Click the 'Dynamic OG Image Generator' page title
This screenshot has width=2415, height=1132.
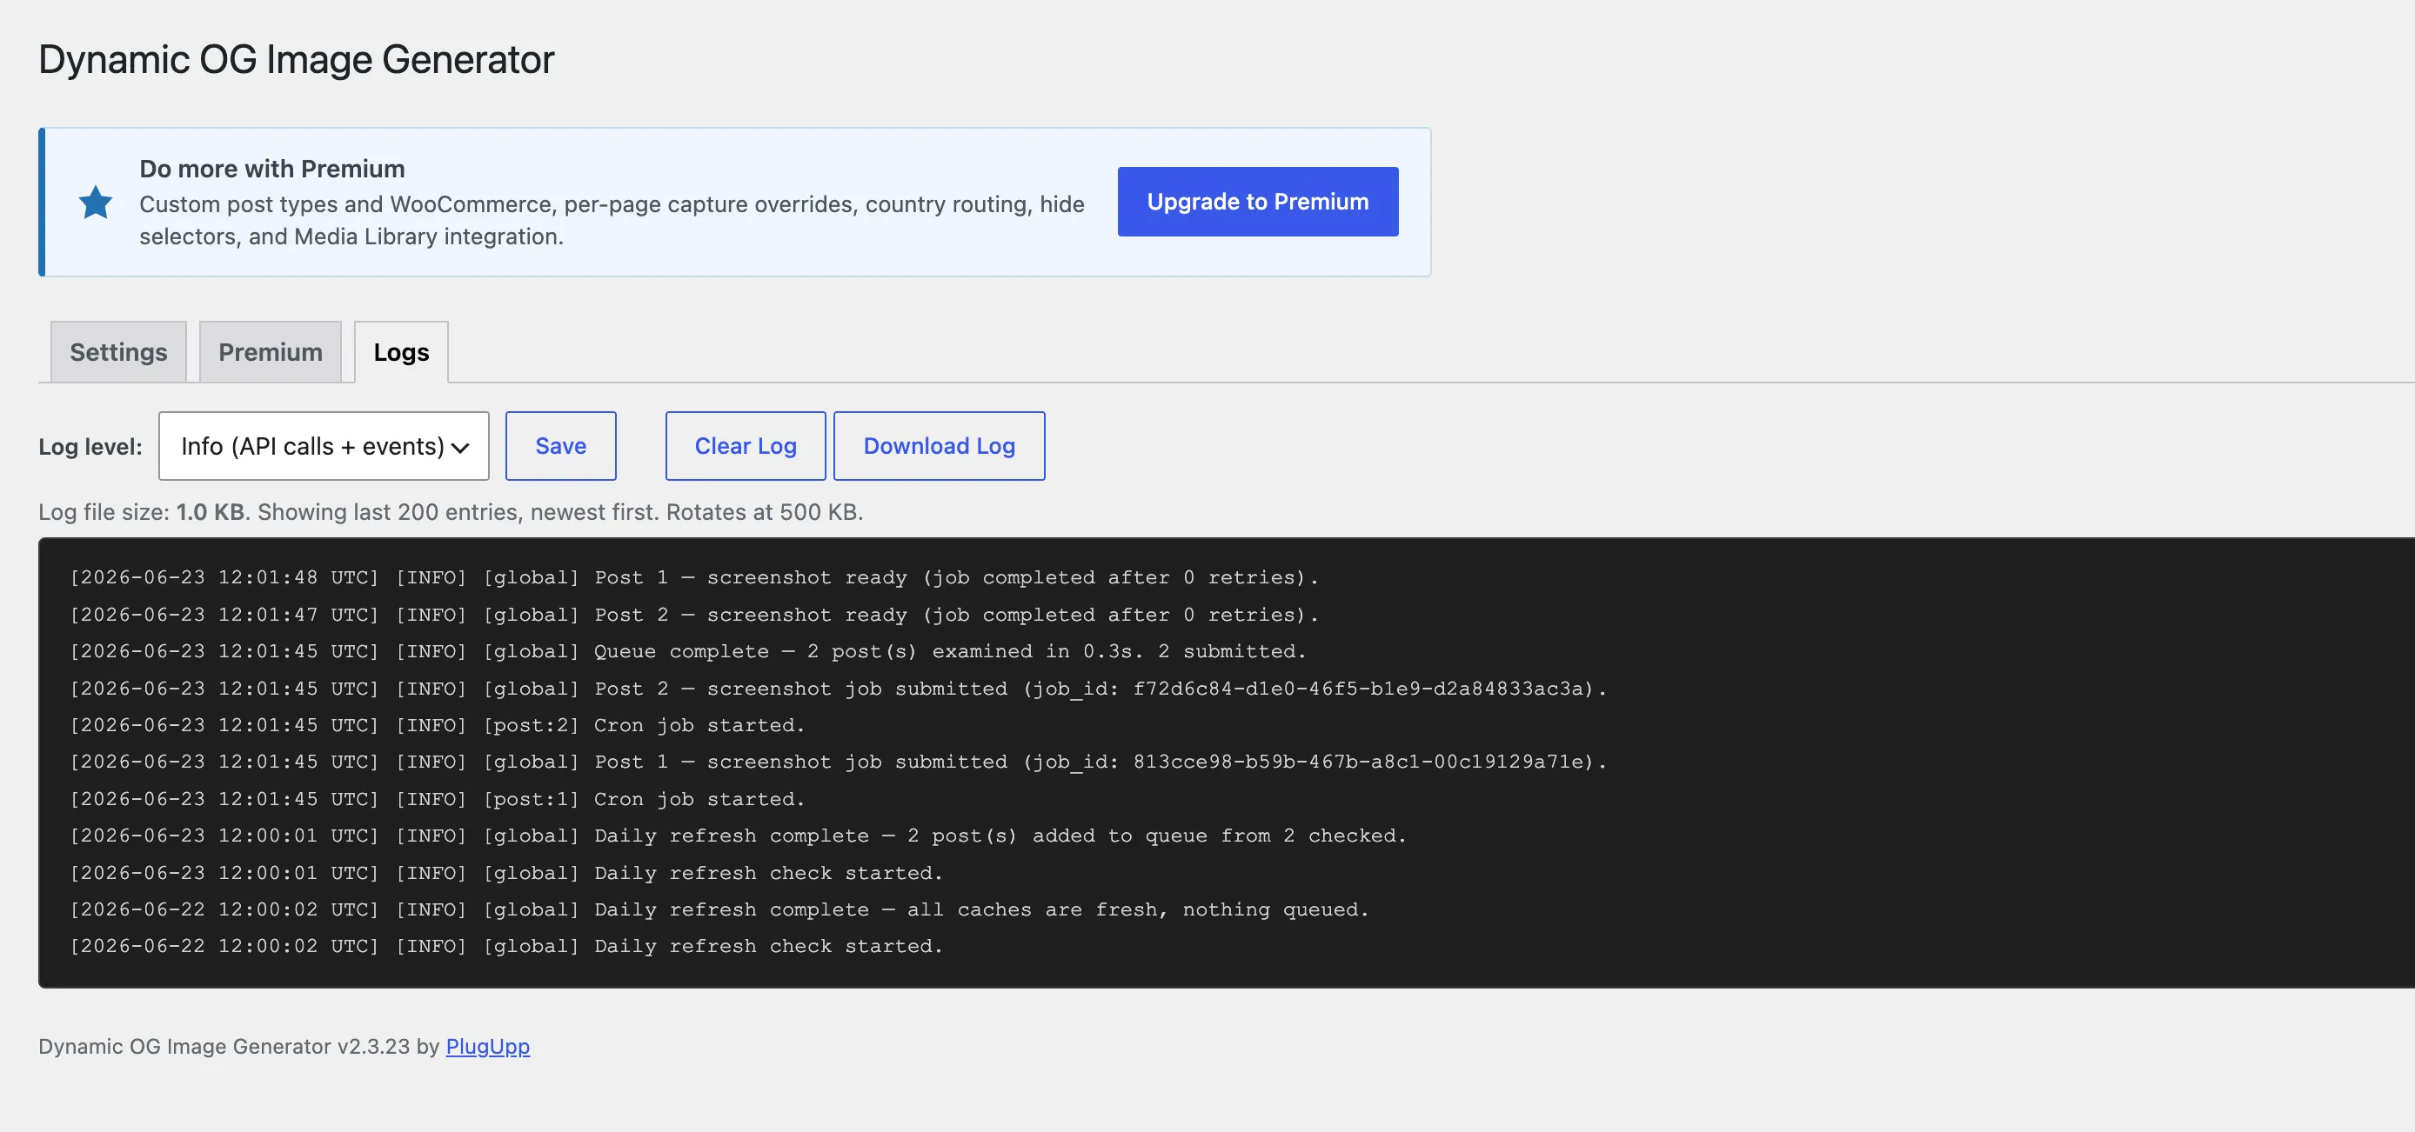297,59
